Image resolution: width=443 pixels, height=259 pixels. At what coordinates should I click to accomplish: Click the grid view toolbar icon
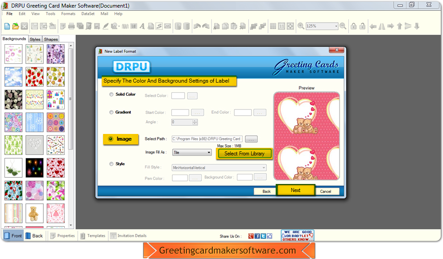click(273, 26)
